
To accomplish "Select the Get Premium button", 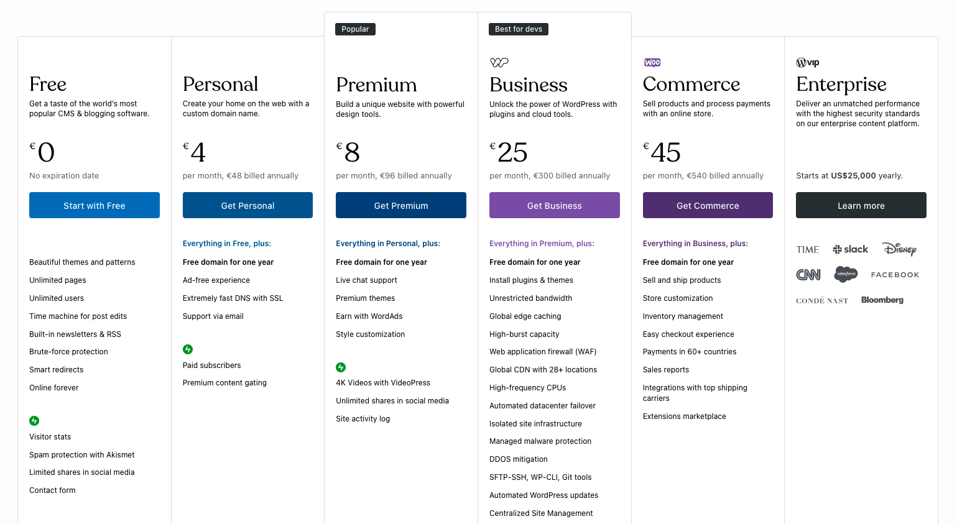I will point(401,206).
